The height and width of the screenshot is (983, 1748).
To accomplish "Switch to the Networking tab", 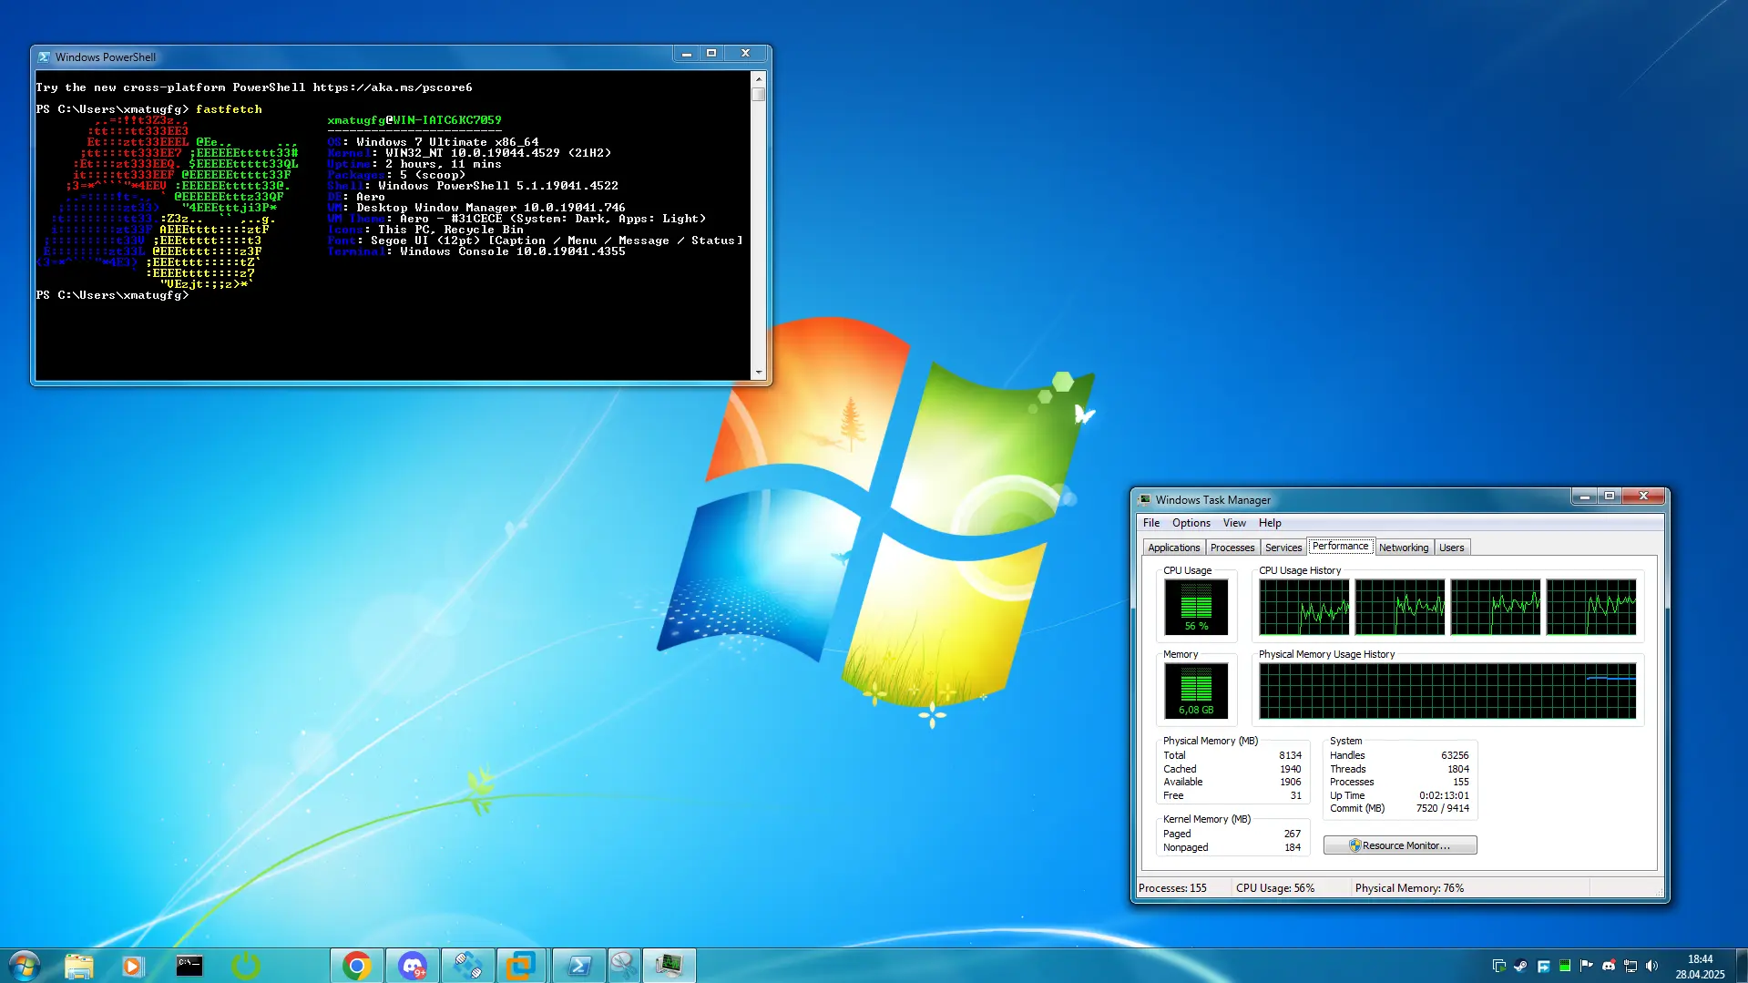I will 1404,548.
